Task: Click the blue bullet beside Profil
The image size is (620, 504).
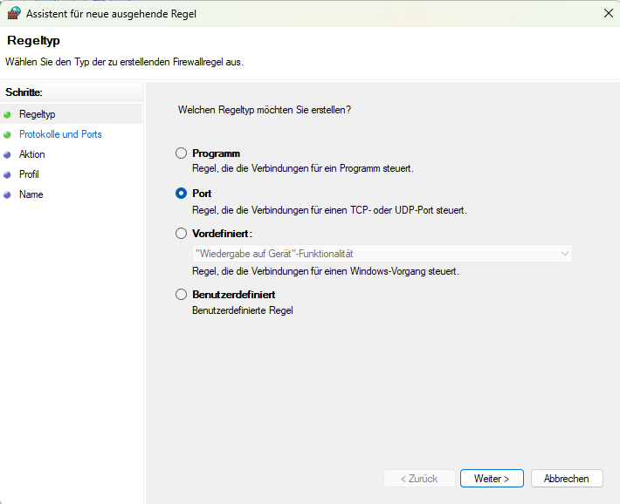Action: 8,174
